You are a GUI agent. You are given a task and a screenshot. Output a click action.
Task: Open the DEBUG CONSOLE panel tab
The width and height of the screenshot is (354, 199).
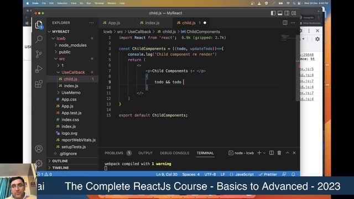click(x=175, y=153)
